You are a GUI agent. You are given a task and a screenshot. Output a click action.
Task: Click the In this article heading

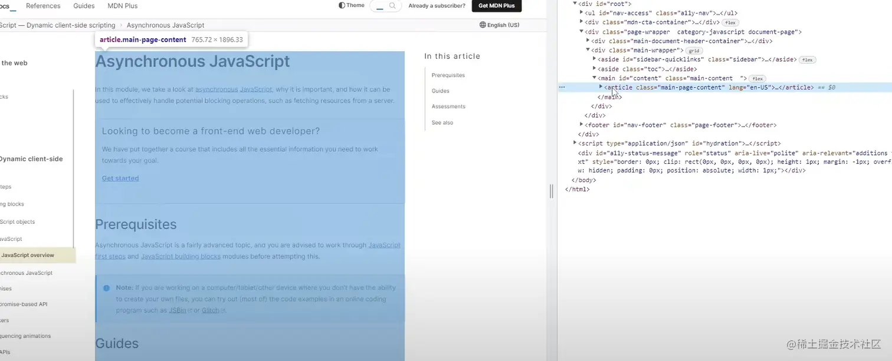pyautogui.click(x=452, y=57)
